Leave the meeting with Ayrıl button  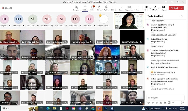pos(174,8)
